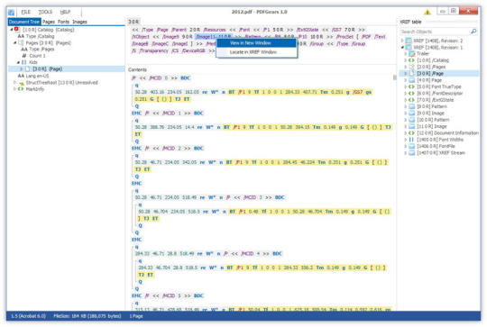This screenshot has height=327, width=487.
Task: Click the green MarkInfo dictionary icon
Action: 21,89
